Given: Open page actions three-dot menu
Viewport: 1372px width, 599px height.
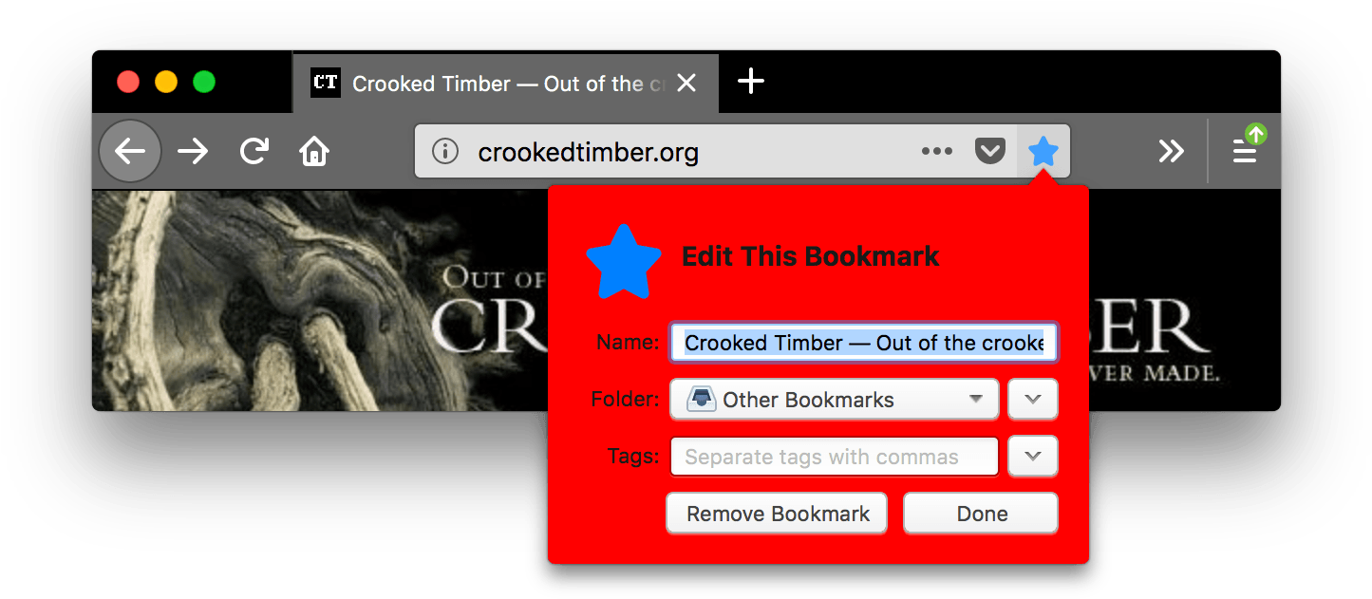Looking at the screenshot, I should point(936,151).
